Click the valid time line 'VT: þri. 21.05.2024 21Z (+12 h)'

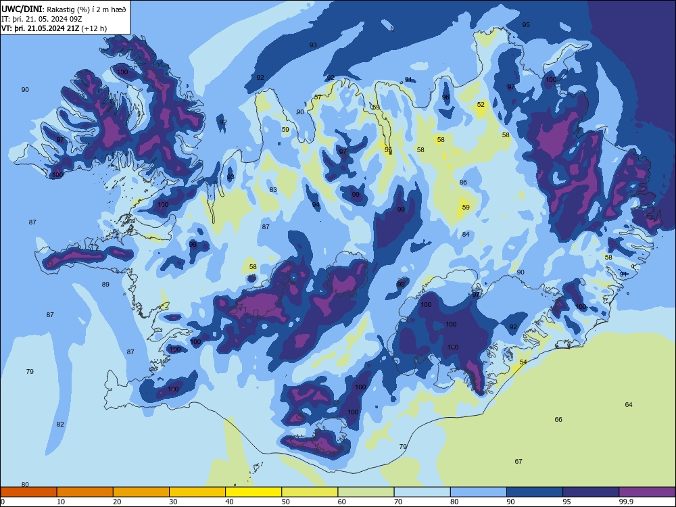(x=54, y=28)
